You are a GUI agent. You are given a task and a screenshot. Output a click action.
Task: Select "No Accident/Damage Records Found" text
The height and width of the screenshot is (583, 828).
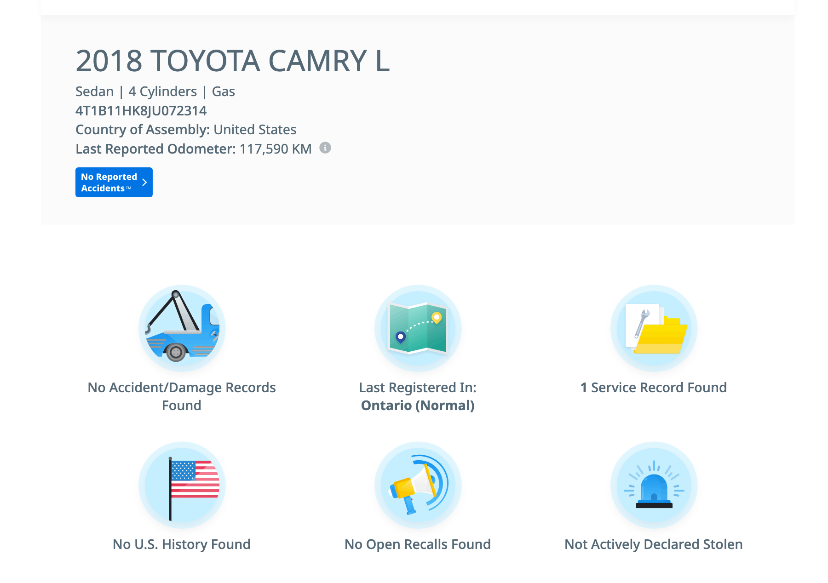(182, 396)
